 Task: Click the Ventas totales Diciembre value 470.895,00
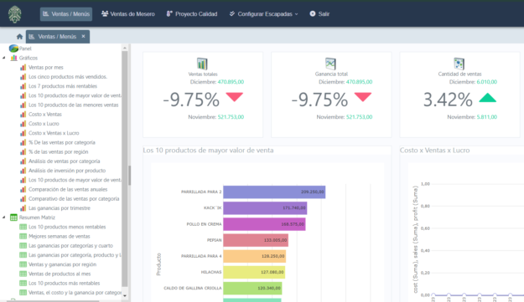(231, 82)
